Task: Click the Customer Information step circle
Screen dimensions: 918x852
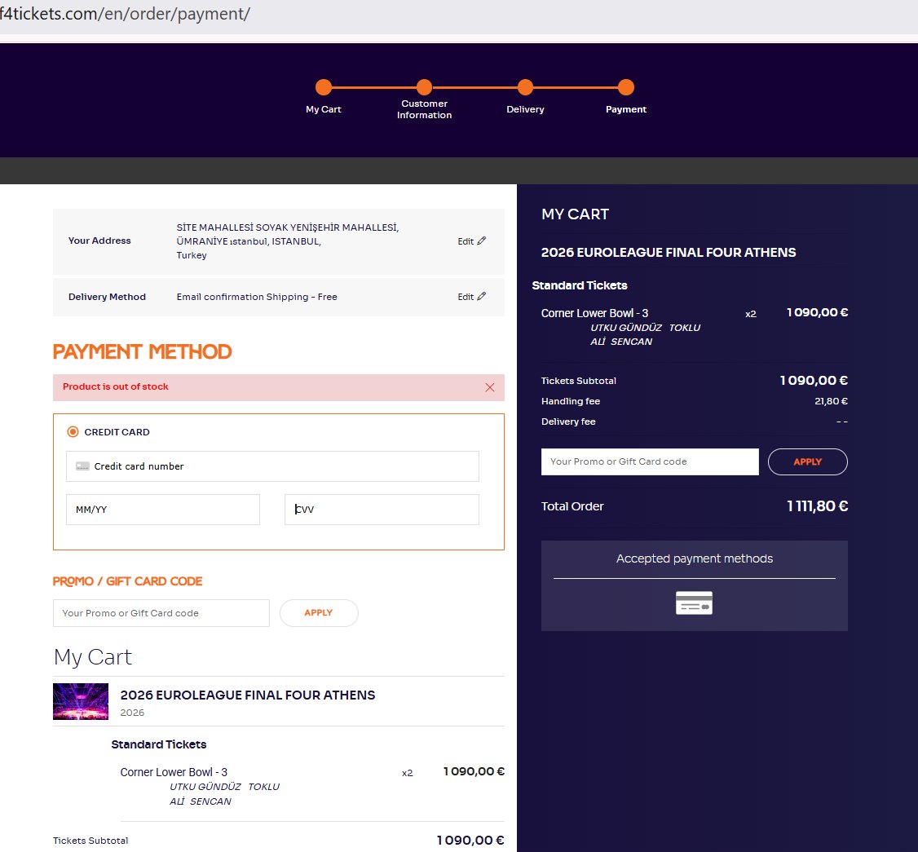Action: [425, 87]
